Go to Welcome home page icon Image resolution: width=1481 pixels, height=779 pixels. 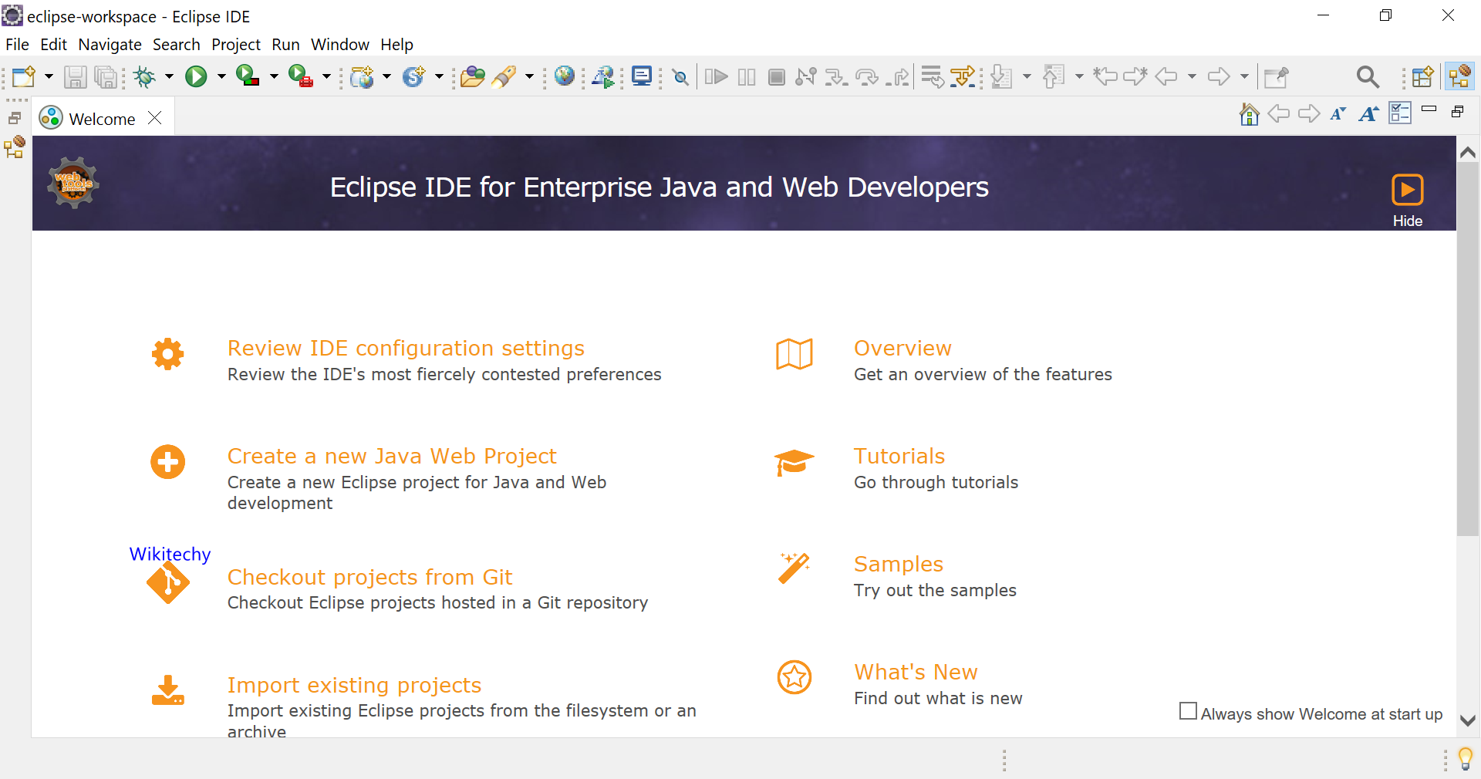click(1249, 114)
